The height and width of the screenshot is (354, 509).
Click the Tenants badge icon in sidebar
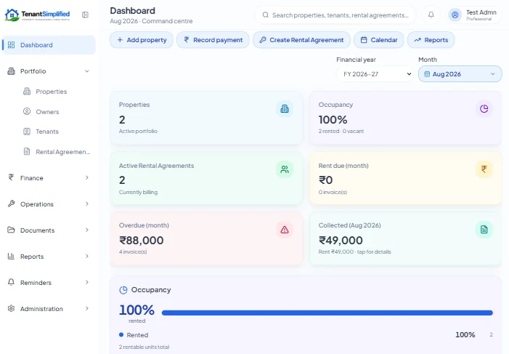tap(27, 132)
